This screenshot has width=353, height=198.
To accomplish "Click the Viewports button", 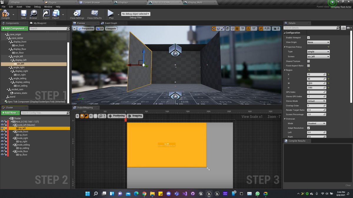I will pyautogui.click(x=111, y=28).
